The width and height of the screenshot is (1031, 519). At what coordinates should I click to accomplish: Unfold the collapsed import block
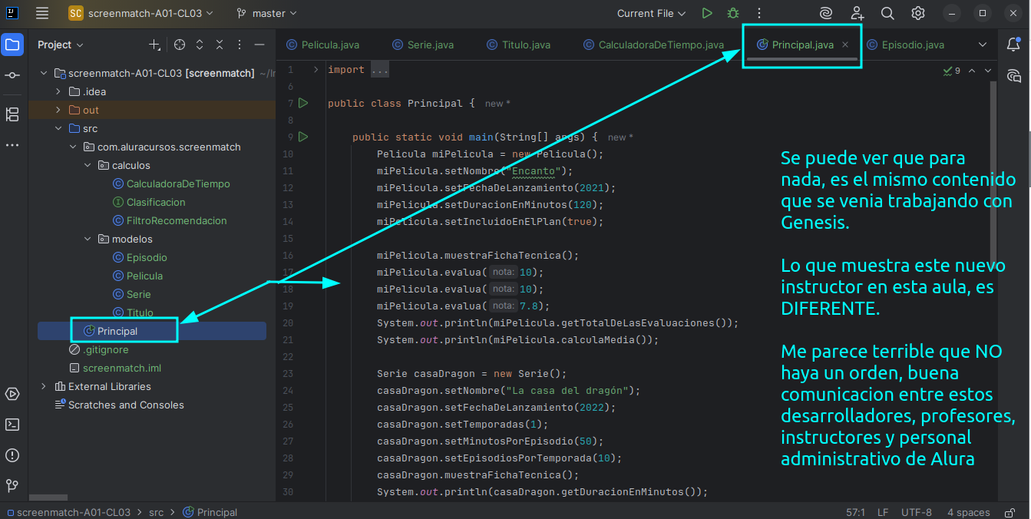[316, 69]
